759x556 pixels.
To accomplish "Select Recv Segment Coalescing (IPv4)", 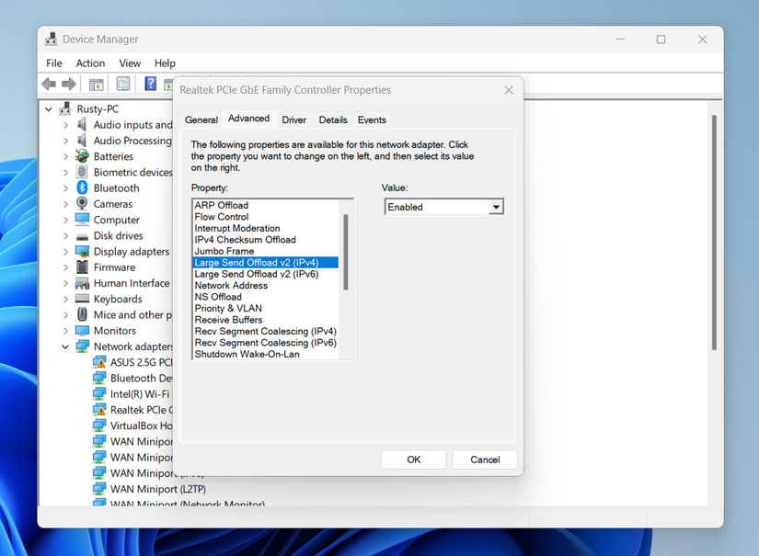I will [265, 331].
